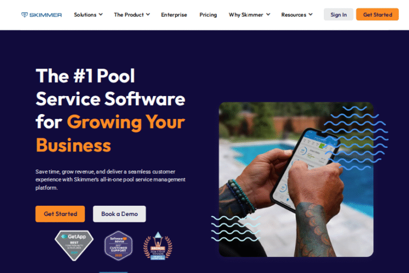Open the pool phone photo thumbnail
This screenshot has height=273, width=409.
[296, 180]
